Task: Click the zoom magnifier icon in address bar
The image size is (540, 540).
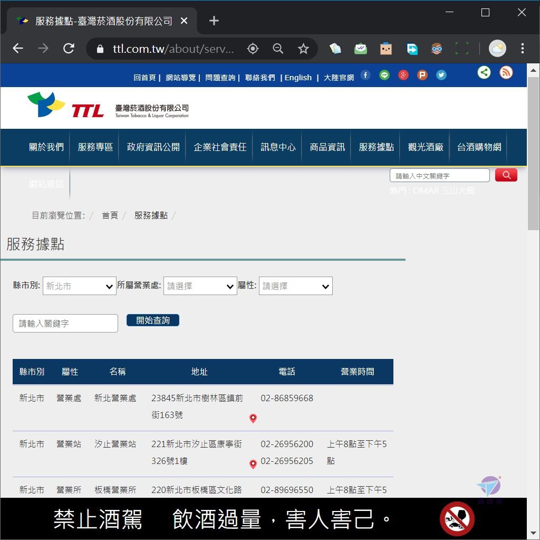Action: tap(278, 49)
